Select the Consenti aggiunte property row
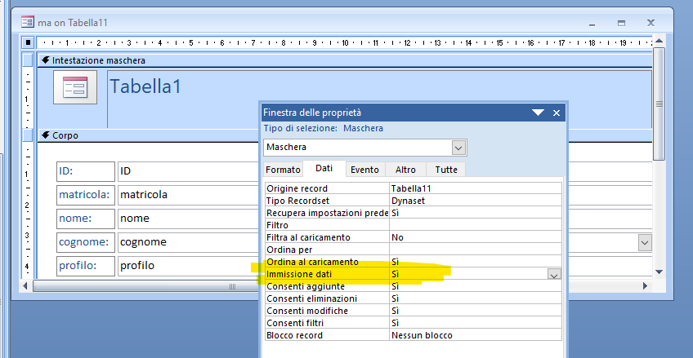The height and width of the screenshot is (358, 693). tap(327, 286)
